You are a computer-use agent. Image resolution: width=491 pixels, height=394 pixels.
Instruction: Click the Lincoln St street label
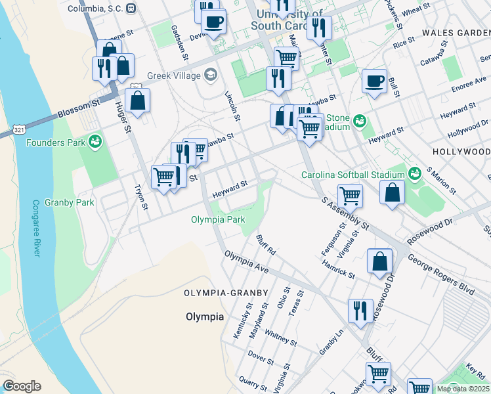click(x=232, y=106)
